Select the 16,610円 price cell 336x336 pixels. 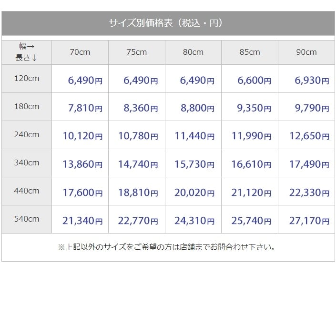[250, 163]
